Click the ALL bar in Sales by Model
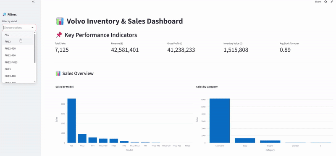Screen dimensions: 336x156 coord(71,121)
